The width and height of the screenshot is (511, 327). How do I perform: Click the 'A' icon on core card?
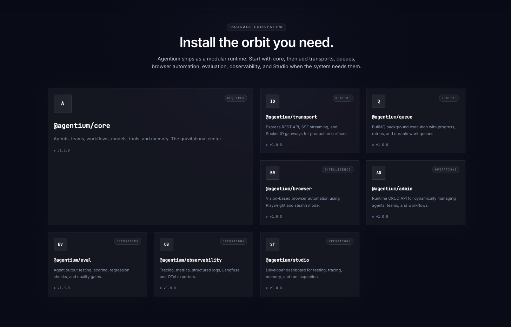click(x=62, y=103)
